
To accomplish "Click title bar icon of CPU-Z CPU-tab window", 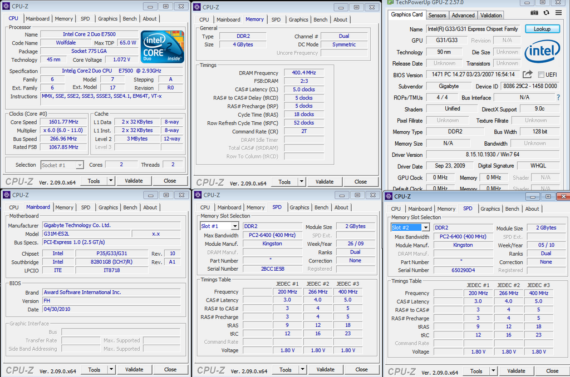I will (x=6, y=6).
